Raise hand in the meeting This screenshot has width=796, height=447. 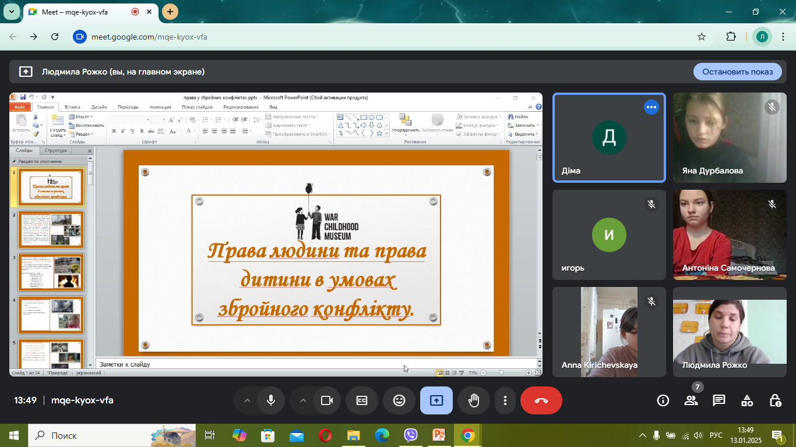click(474, 400)
